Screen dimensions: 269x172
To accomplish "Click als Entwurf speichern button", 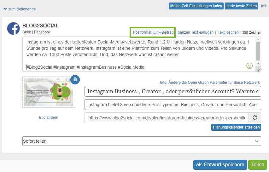I will coord(220,165).
